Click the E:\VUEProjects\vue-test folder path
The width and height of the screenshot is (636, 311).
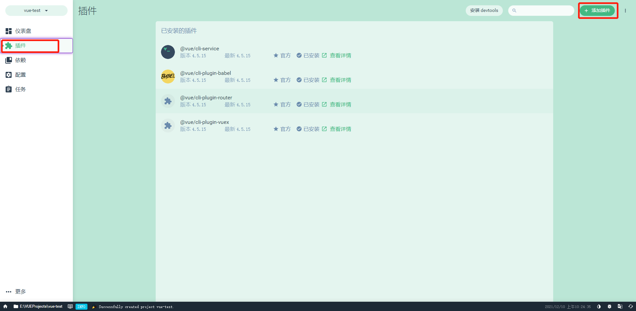coord(38,306)
